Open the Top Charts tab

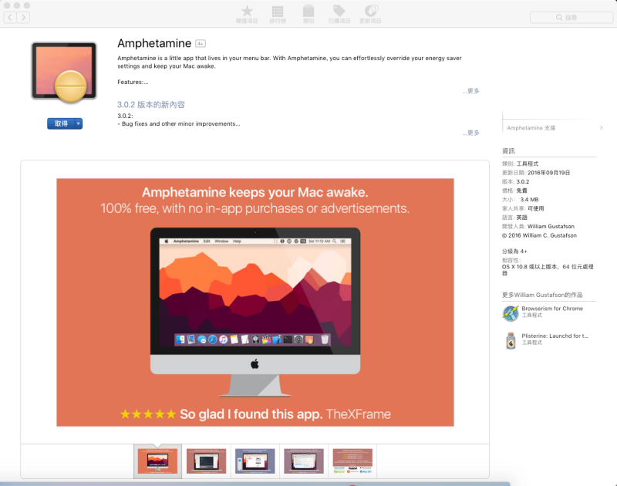(278, 15)
